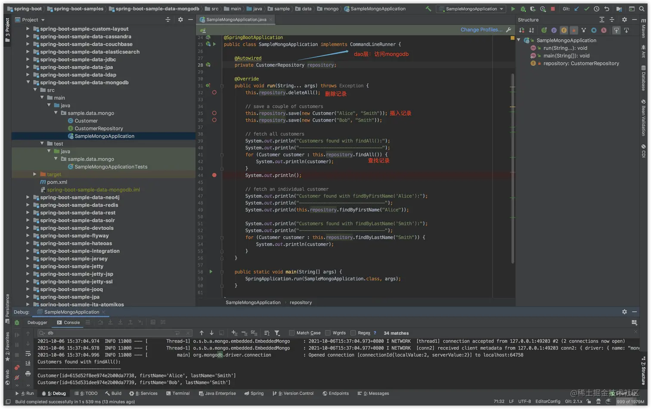The image size is (651, 409).
Task: Tick the Words checkbox in console search
Action: tap(328, 333)
